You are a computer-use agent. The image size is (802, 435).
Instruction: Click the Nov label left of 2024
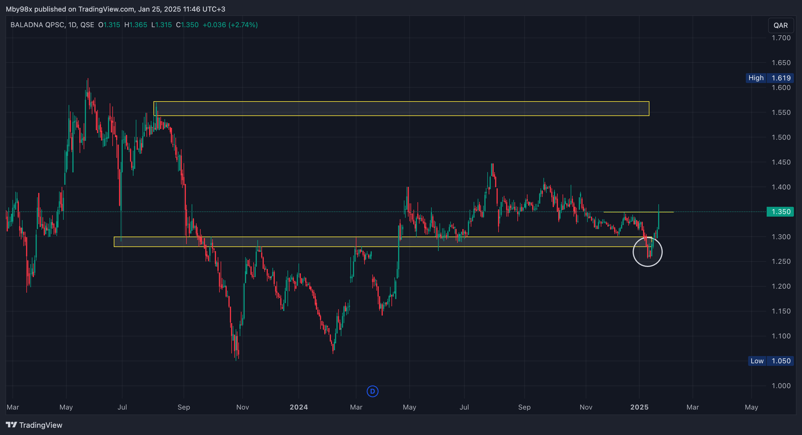(243, 407)
